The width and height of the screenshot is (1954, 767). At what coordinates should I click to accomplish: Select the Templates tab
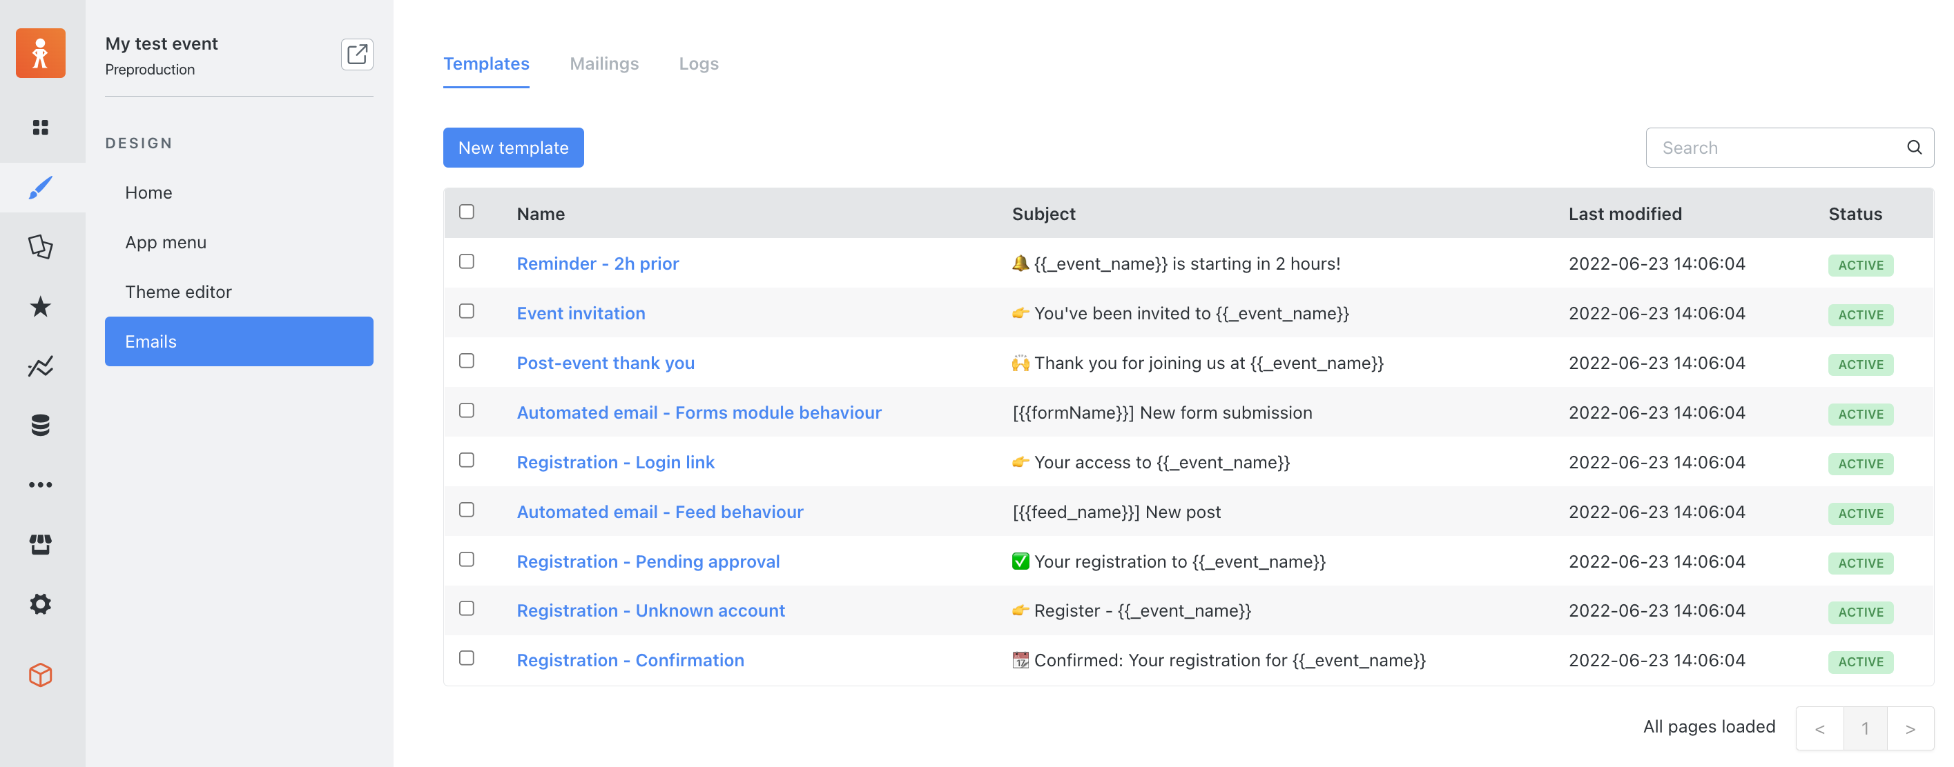(x=486, y=63)
